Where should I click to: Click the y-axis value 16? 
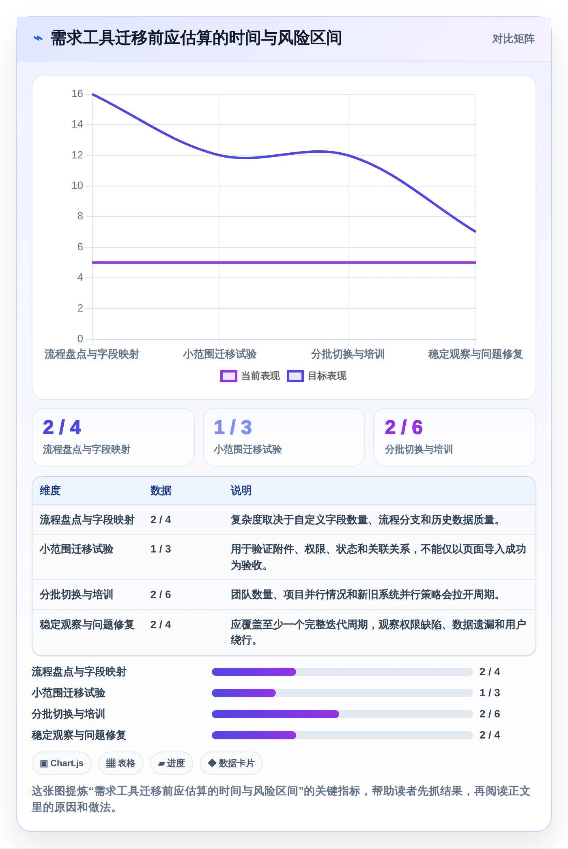[x=77, y=94]
